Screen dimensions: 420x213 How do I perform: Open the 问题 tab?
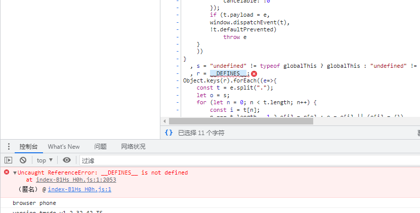pos(100,147)
